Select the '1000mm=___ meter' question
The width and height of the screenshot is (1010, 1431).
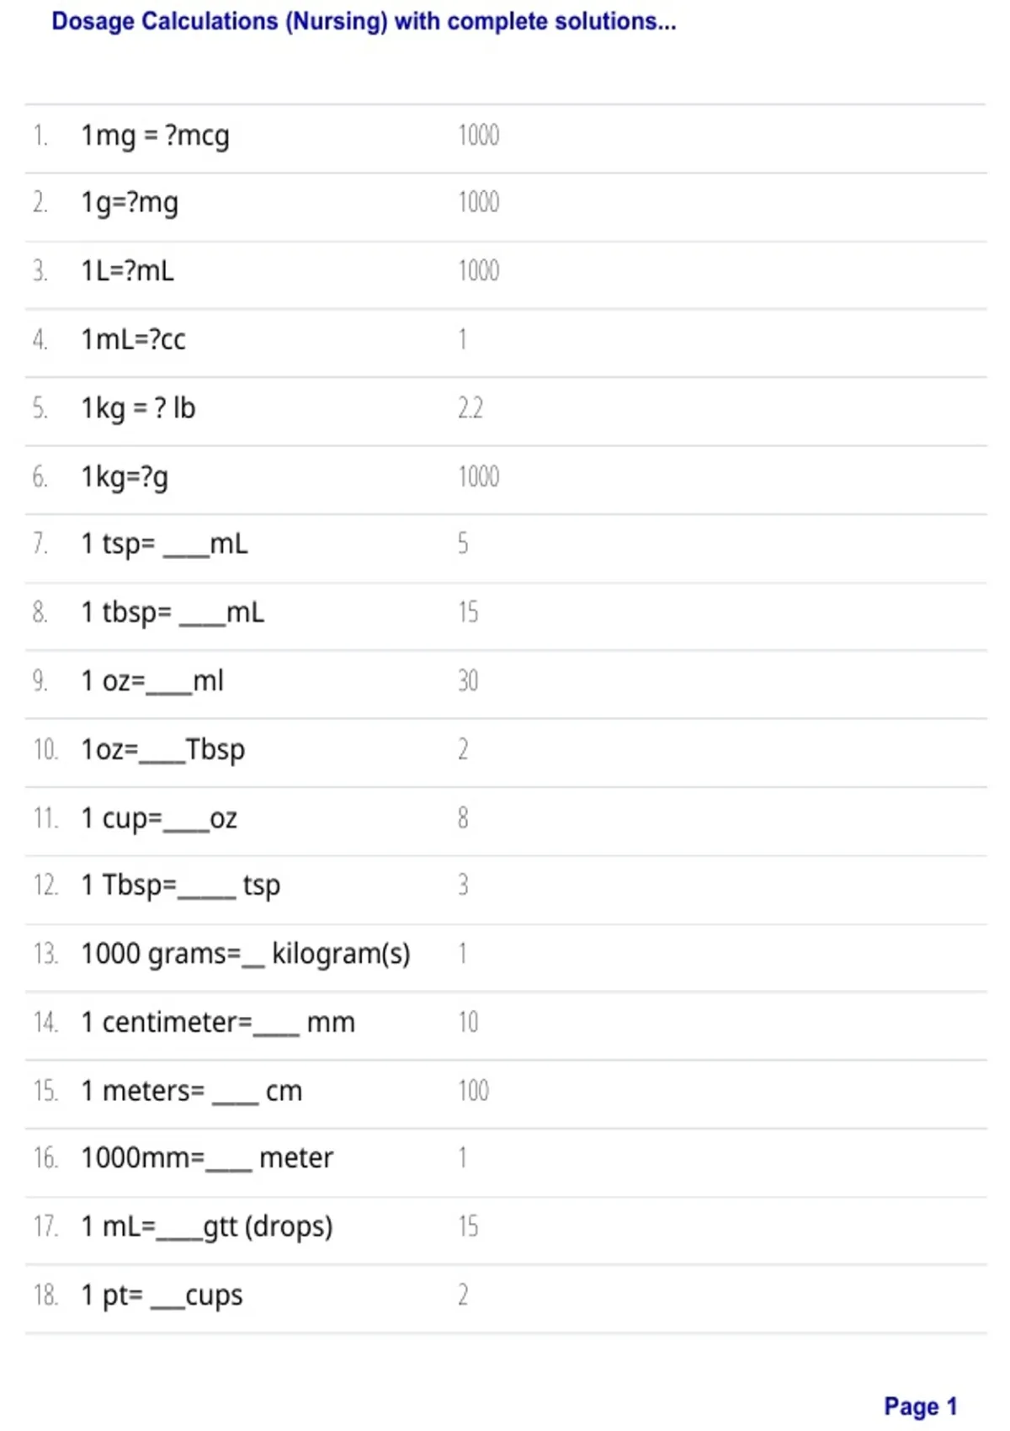point(207,1158)
